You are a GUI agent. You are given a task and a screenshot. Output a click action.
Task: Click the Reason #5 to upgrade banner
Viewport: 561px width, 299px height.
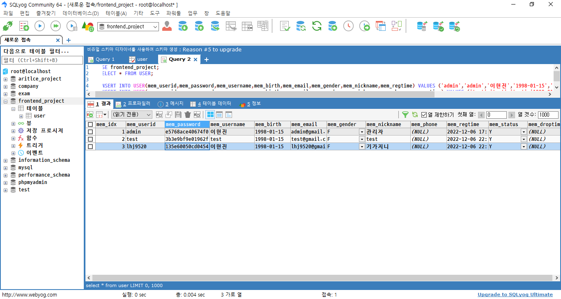click(x=212, y=49)
